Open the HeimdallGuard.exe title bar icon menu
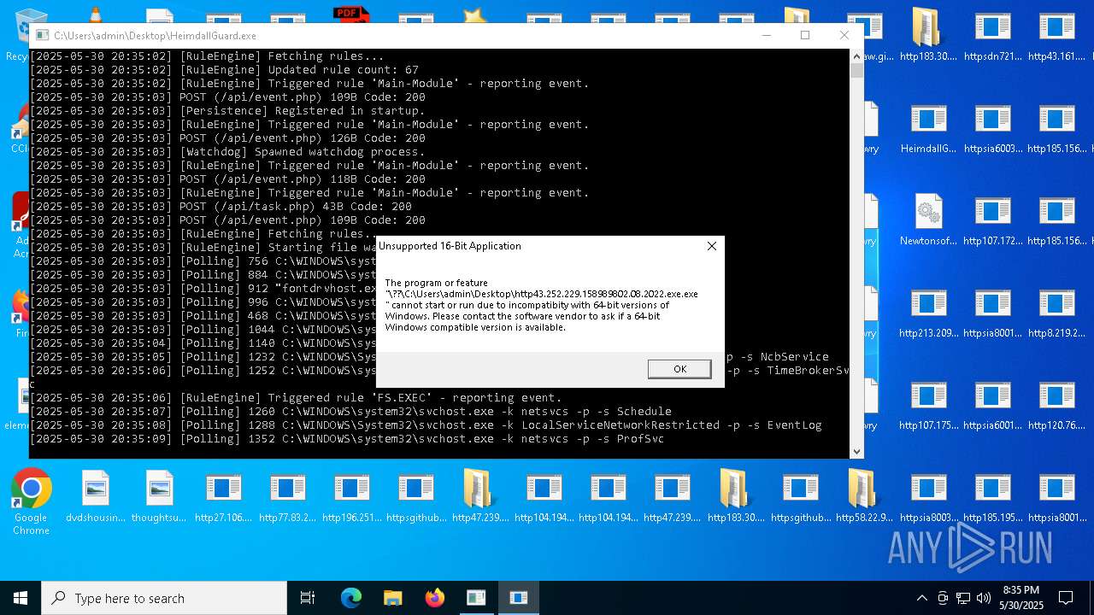This screenshot has width=1094, height=615. [43, 36]
